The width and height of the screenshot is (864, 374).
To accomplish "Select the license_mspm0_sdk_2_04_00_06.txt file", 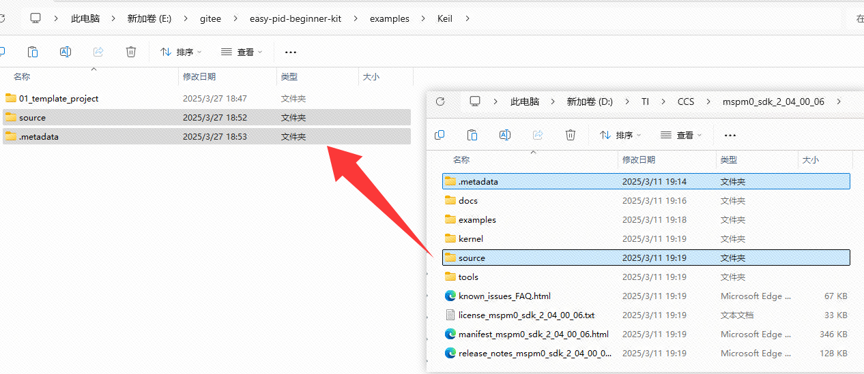I will point(646,315).
